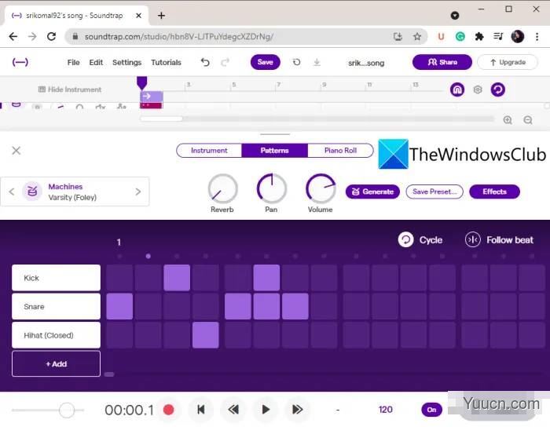Go back in browser history
Screen dimensions: 550x427
(13, 36)
